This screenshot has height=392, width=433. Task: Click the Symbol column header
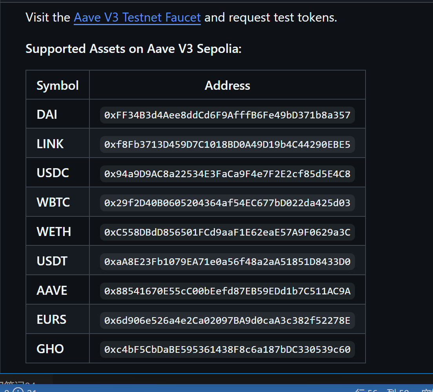58,85
